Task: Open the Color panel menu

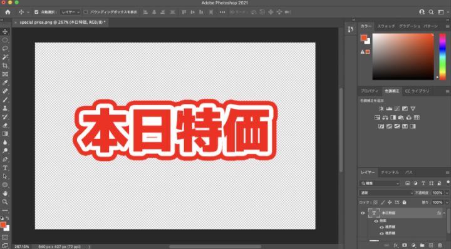Action: (x=447, y=26)
